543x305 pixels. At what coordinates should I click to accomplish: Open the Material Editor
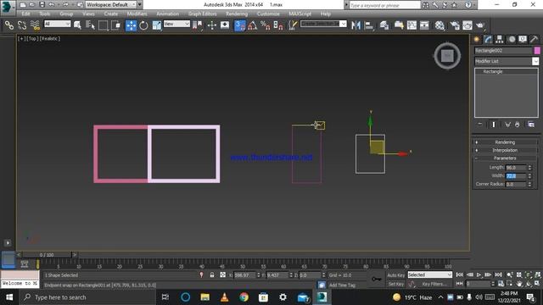click(x=439, y=25)
